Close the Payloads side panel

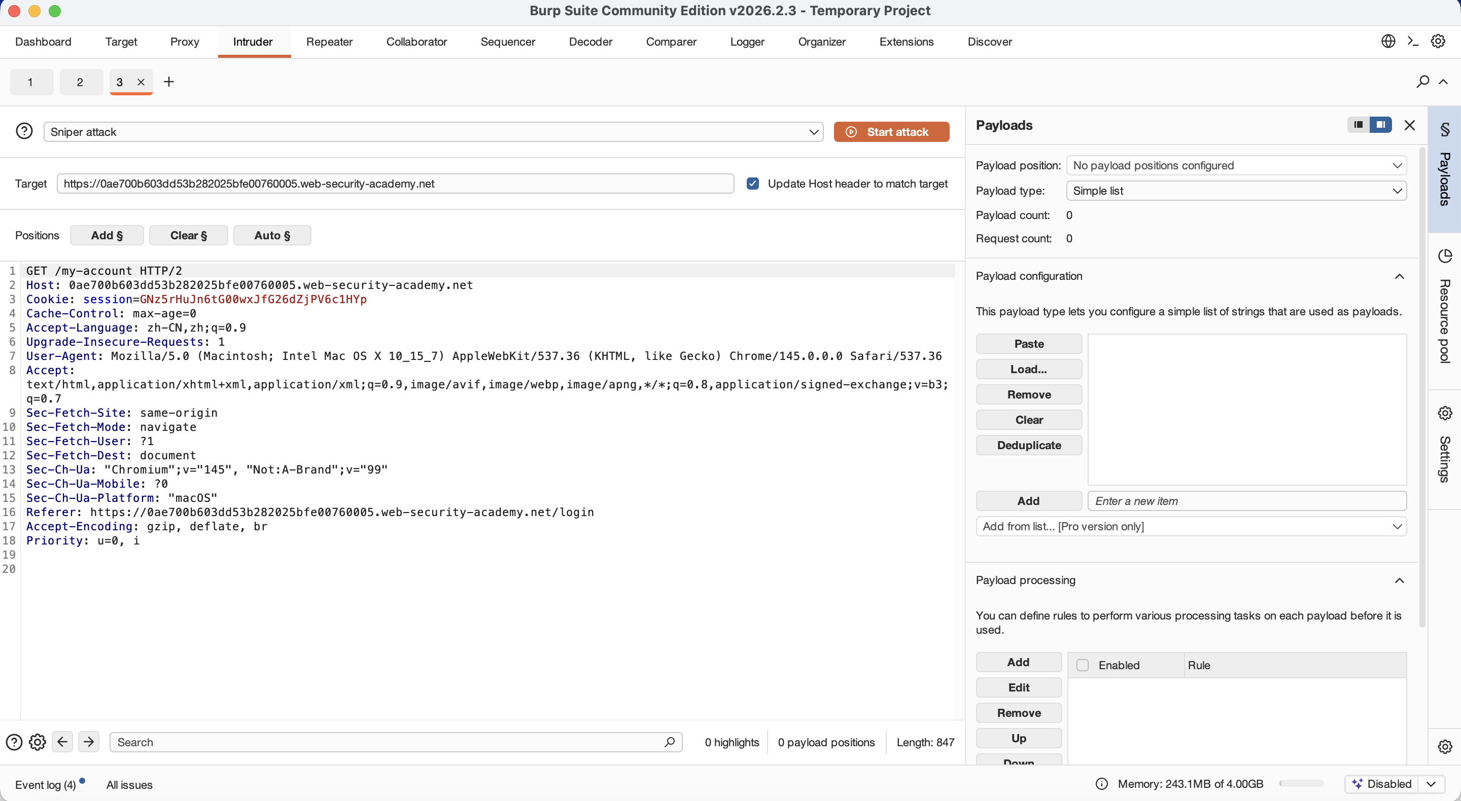click(1409, 125)
